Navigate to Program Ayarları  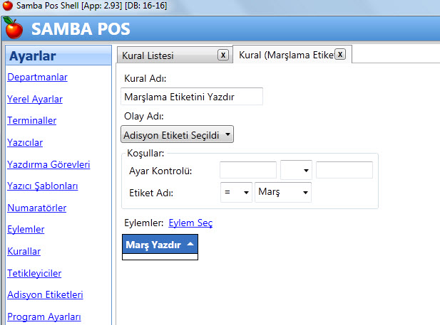44,316
